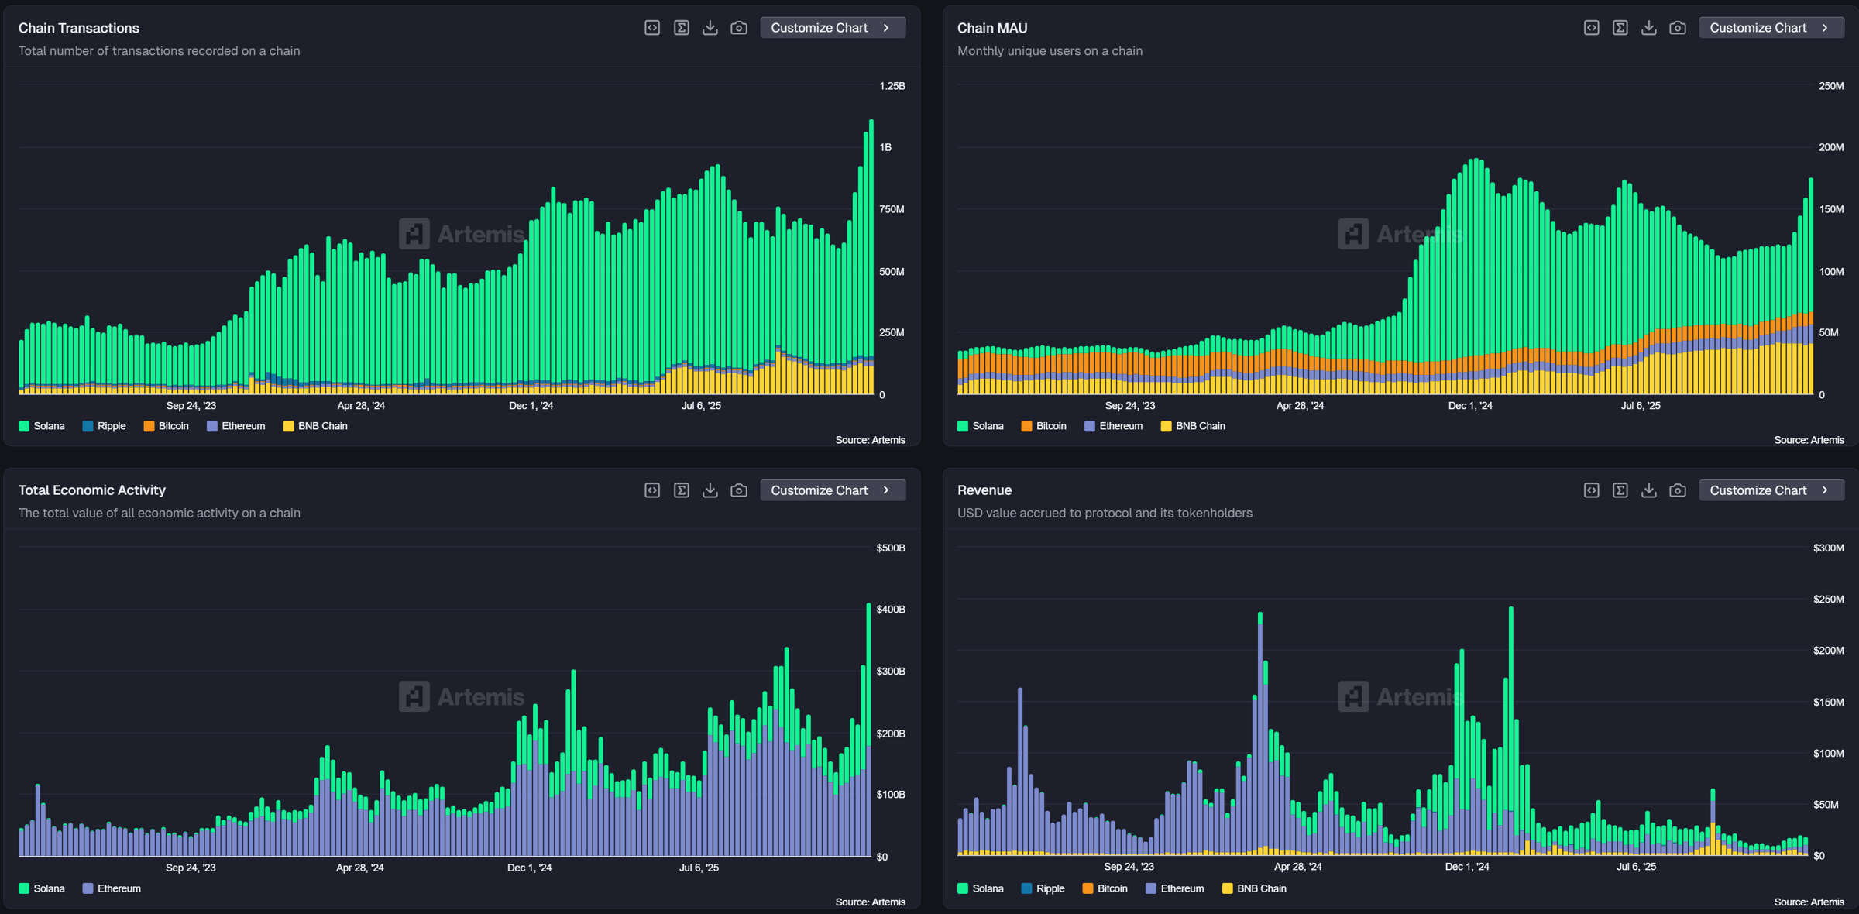Screen dimensions: 1859x914
Task: Click sigma icon on Total Economic Activity chart
Action: point(681,490)
